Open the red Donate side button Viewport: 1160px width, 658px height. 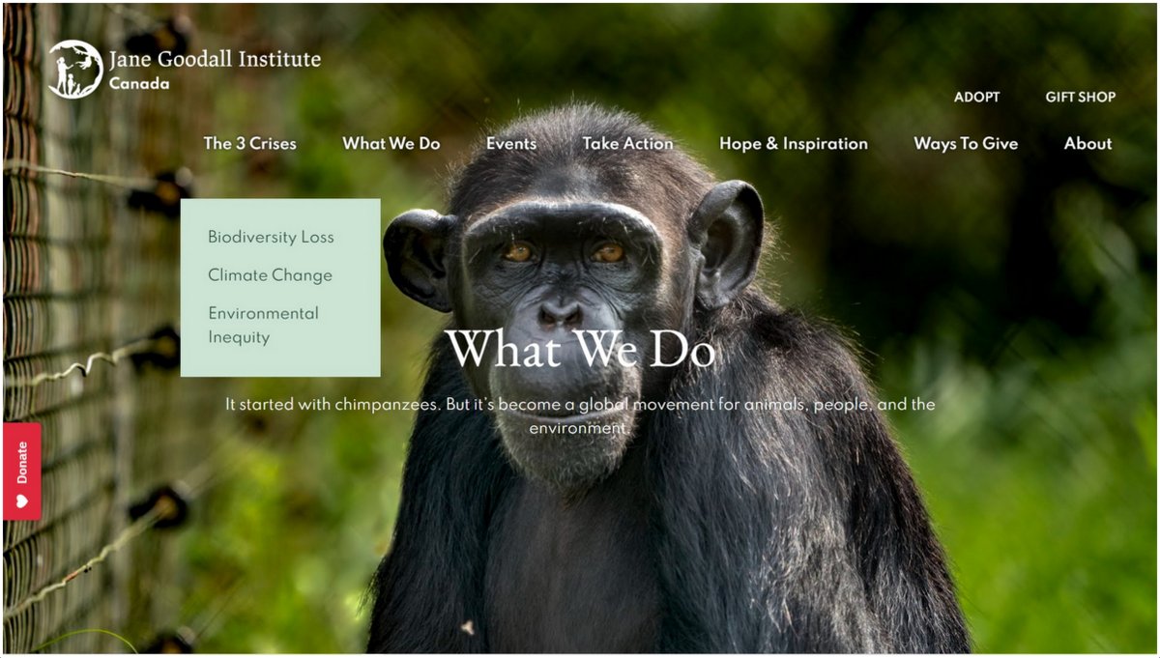click(x=21, y=471)
